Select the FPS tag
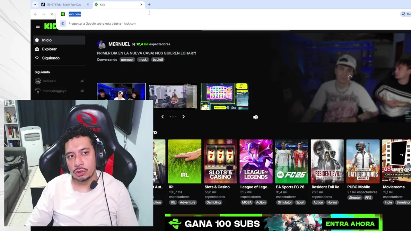This screenshot has width=411, height=231. tap(368, 198)
